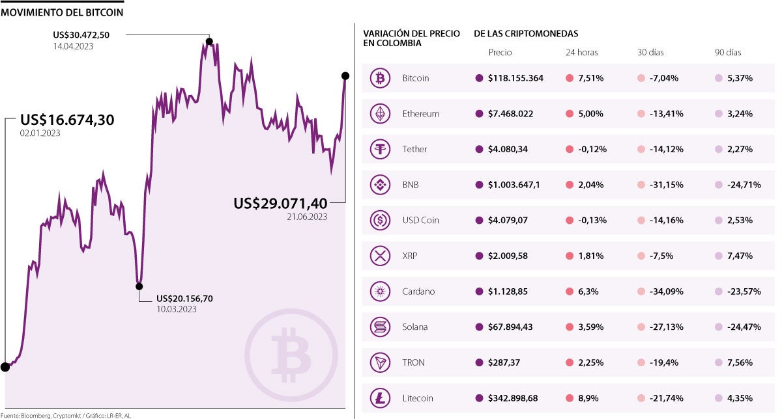Viewport: 782px width, 419px height.
Task: Click the Litecoin name label
Action: [418, 398]
